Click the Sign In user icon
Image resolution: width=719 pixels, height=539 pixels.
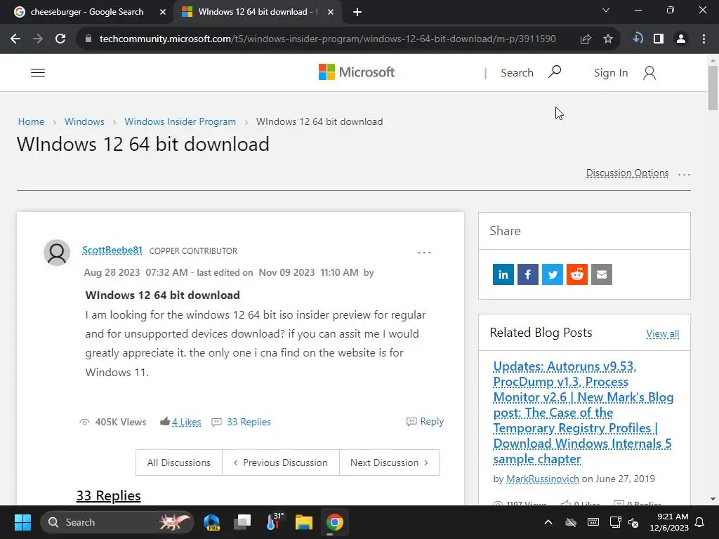(x=649, y=72)
